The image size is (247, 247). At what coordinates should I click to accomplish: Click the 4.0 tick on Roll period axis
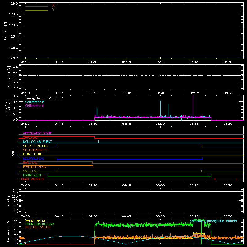pyautogui.click(x=15, y=77)
